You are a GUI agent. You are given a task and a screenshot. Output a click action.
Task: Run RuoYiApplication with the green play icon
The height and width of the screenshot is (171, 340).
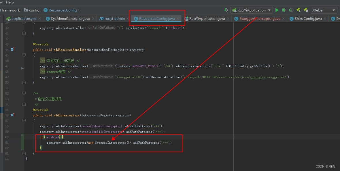(x=277, y=10)
